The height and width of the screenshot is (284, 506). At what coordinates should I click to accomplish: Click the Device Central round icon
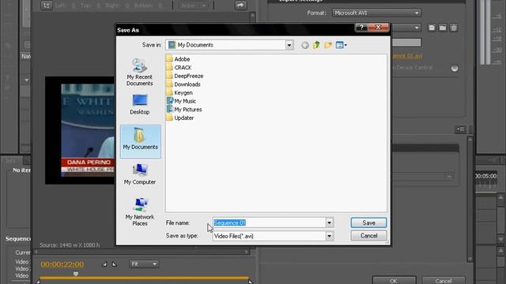455,68
